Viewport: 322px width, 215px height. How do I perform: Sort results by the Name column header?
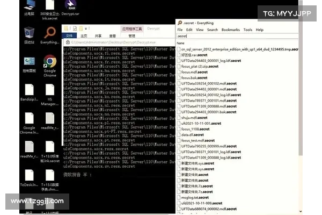coord(180,43)
